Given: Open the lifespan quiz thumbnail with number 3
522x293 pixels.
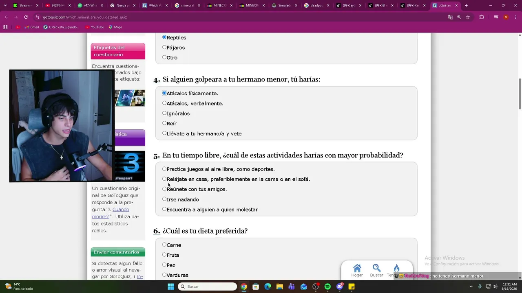Looking at the screenshot, I should point(130,166).
